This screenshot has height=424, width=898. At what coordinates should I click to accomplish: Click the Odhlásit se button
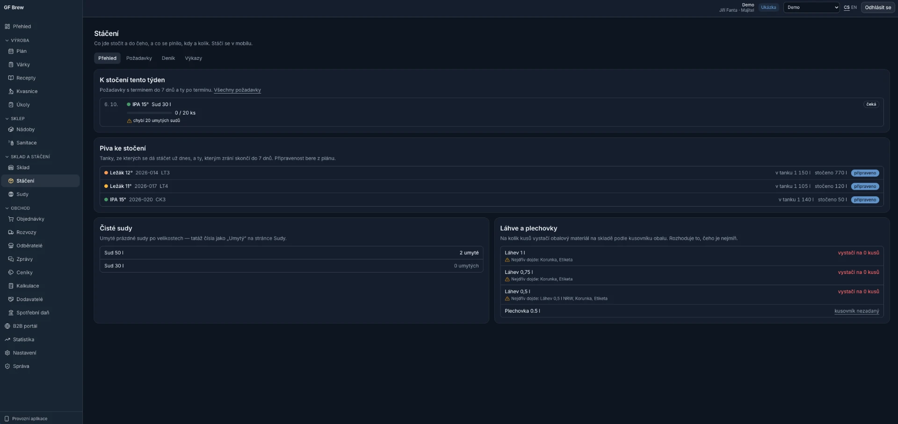[x=878, y=7]
